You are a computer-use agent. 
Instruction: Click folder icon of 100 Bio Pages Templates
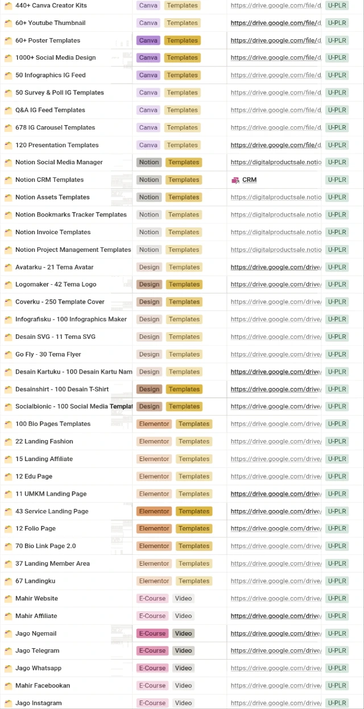point(8,424)
